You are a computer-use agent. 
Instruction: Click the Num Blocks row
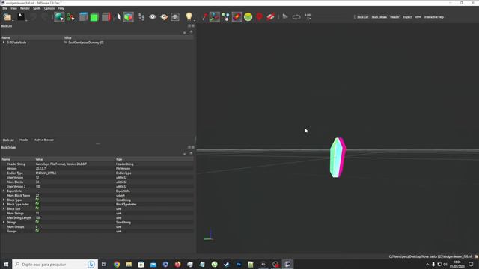97,182
